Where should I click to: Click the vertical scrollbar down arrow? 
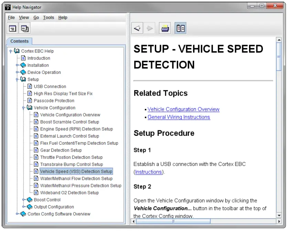[x=279, y=216]
